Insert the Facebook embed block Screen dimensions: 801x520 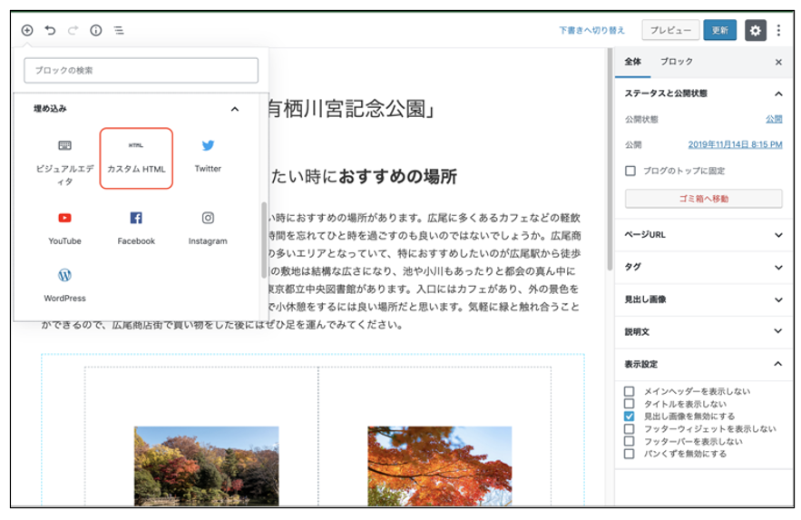[x=136, y=229]
